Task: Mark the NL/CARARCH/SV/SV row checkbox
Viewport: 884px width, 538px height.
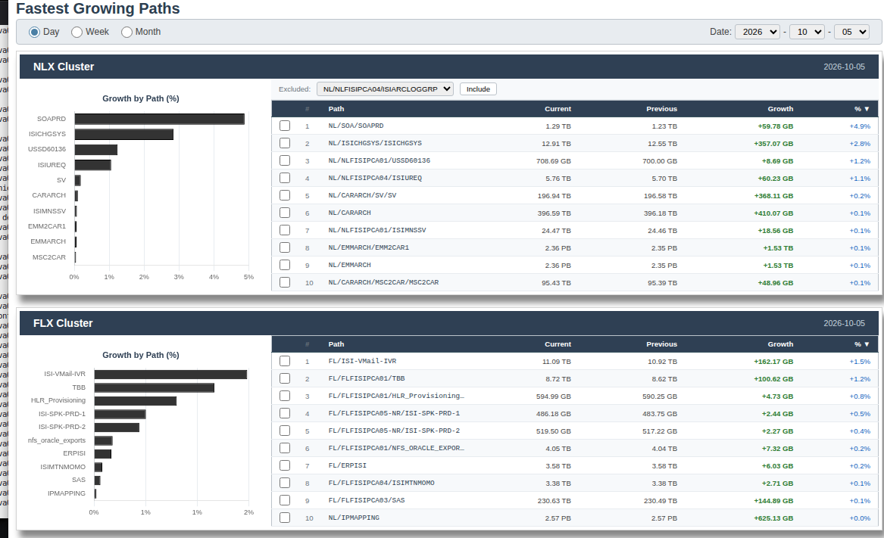Action: [x=285, y=195]
